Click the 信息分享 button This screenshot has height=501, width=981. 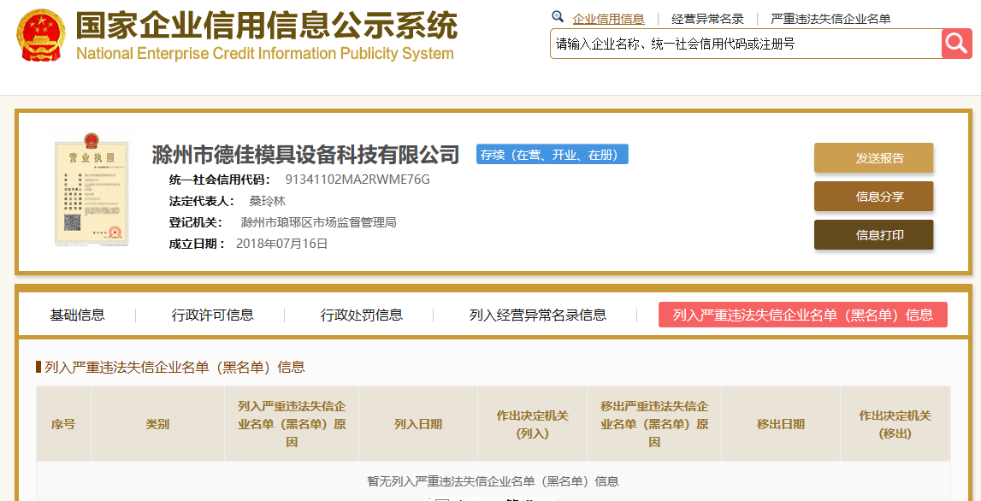[x=873, y=197]
